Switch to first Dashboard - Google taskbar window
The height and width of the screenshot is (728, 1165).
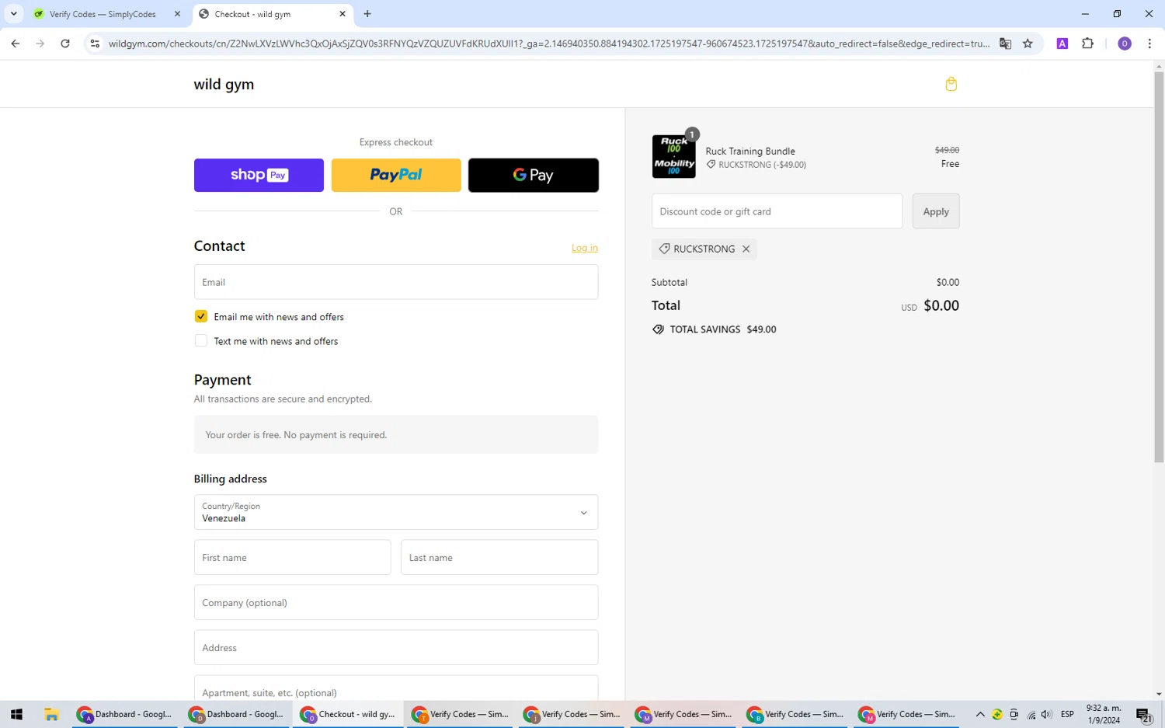[126, 714]
